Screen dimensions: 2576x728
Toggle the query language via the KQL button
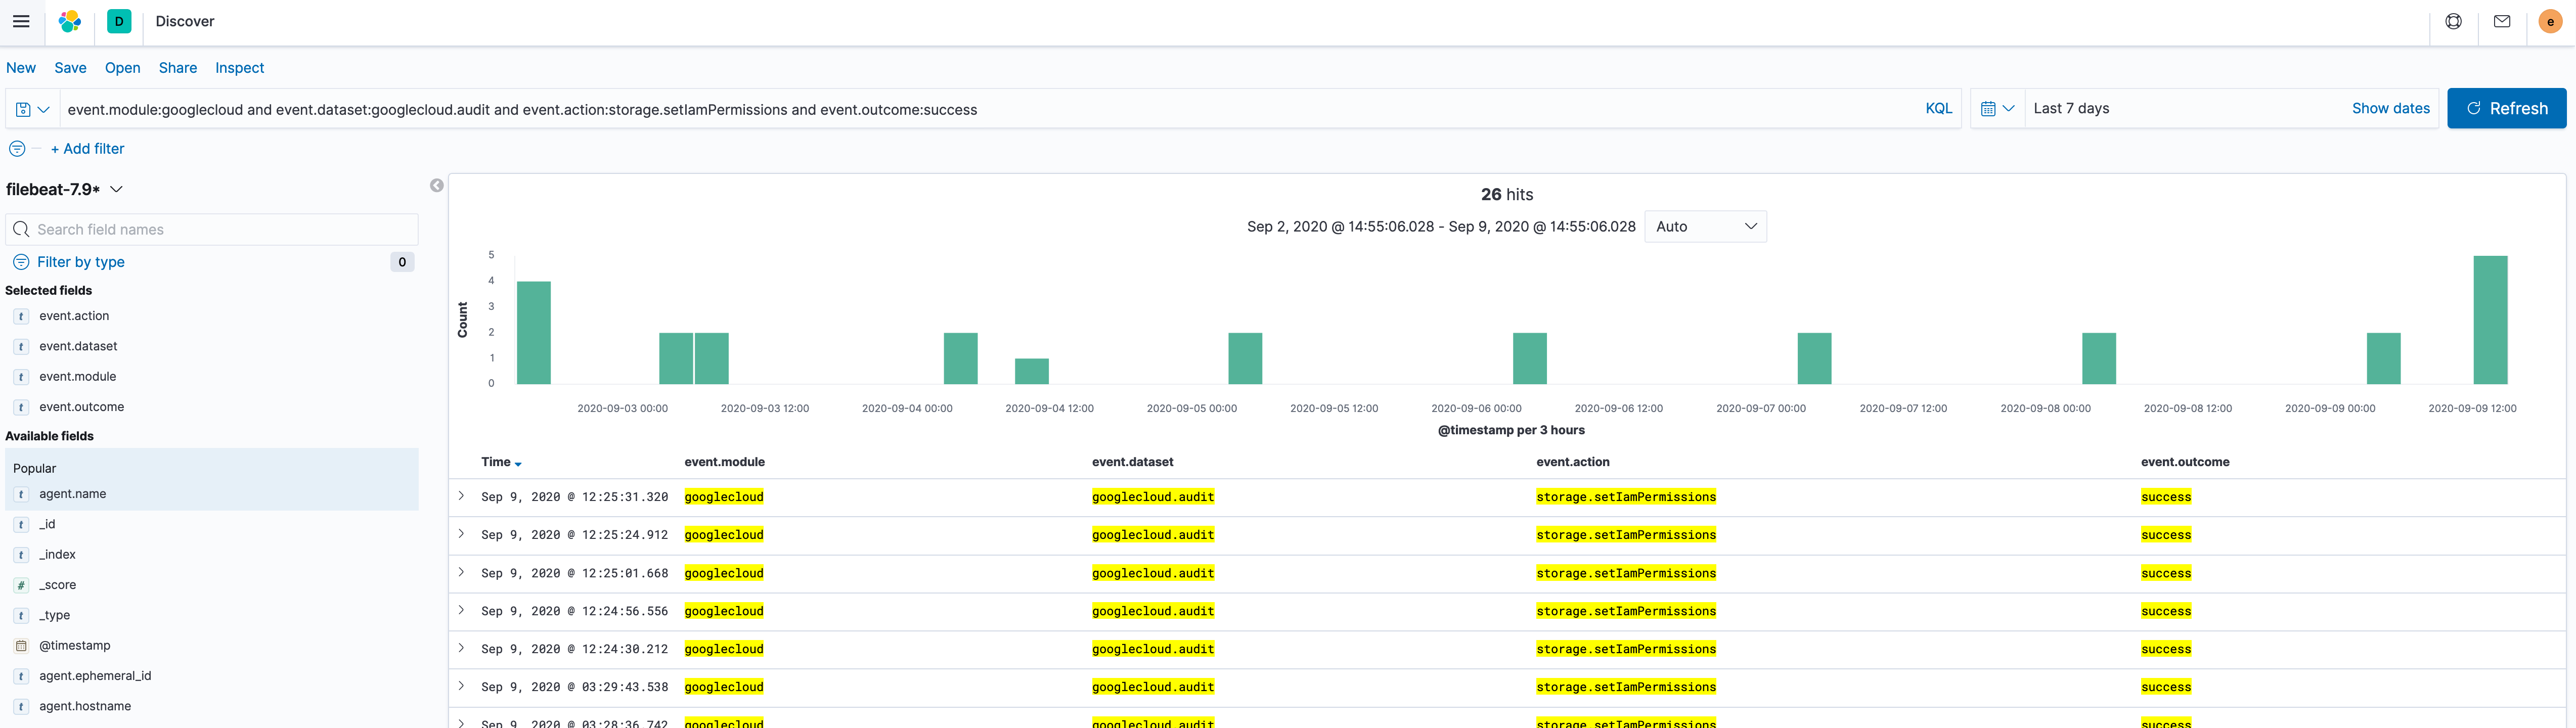[1938, 108]
